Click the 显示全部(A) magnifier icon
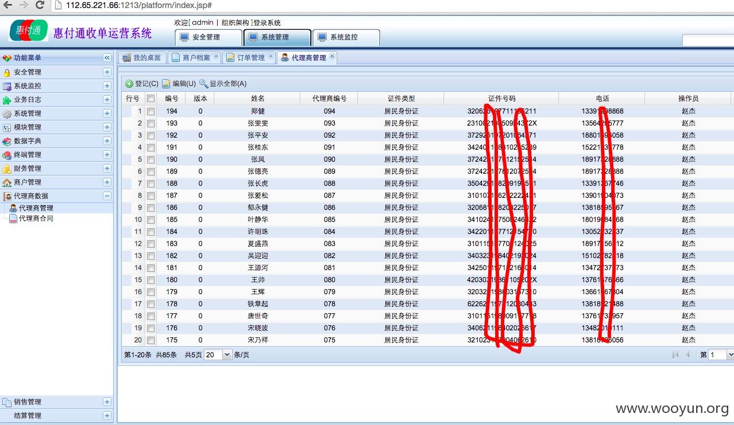 click(x=203, y=84)
